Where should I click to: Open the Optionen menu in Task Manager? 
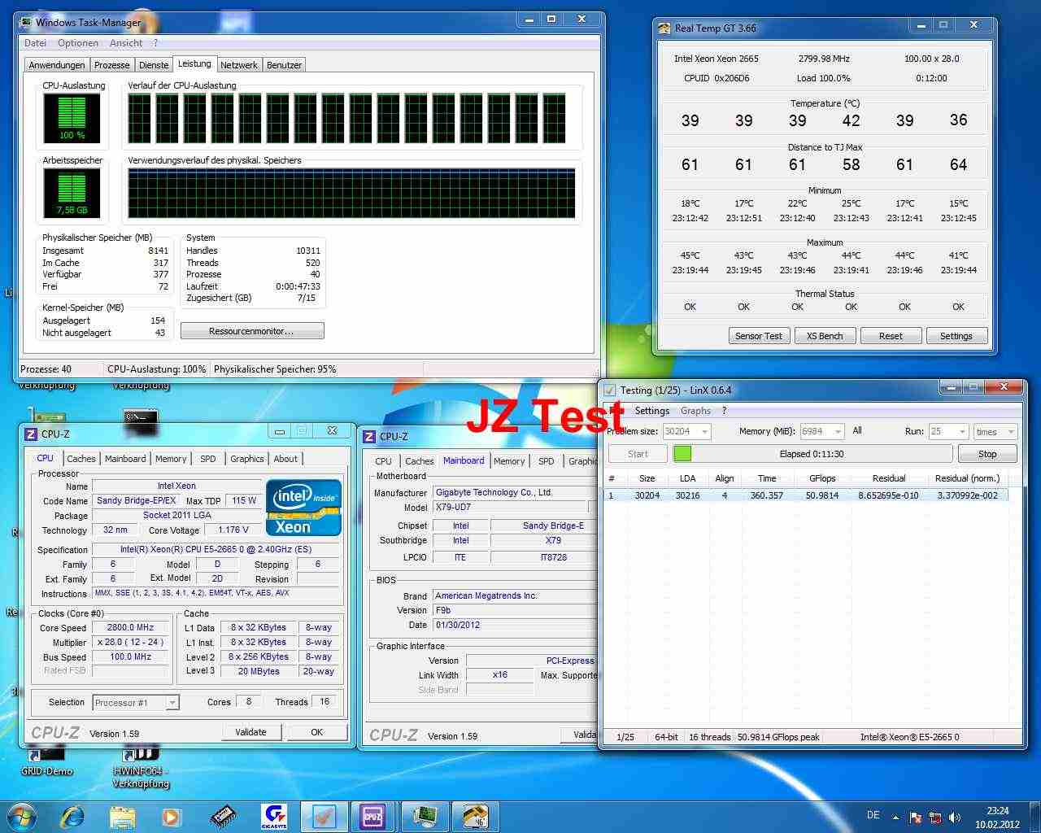(78, 43)
